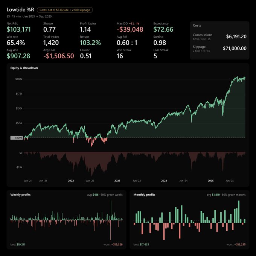Click the Avg Loss value -$1,506.50
Screen dimensions: 256x256
(59, 56)
